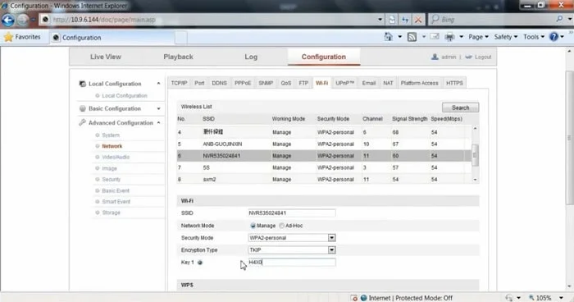The image size is (574, 302).
Task: Click the Print icon
Action: click(x=449, y=37)
